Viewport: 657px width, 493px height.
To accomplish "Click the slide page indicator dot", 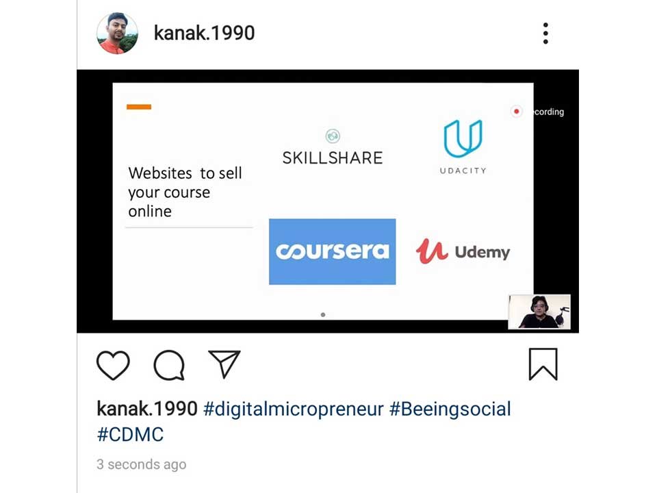I will point(322,314).
